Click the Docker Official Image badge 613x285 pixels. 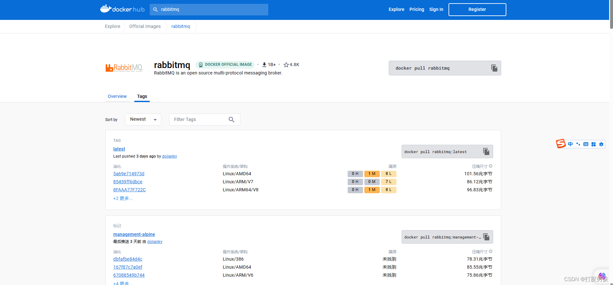tap(225, 65)
